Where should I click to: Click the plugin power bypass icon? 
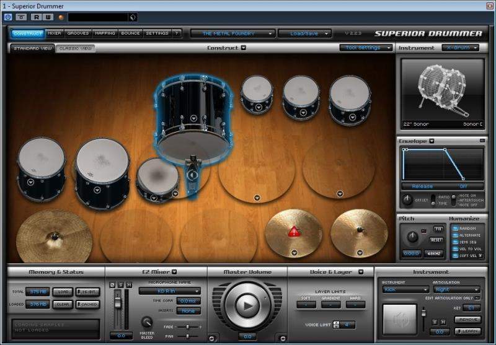[8, 17]
